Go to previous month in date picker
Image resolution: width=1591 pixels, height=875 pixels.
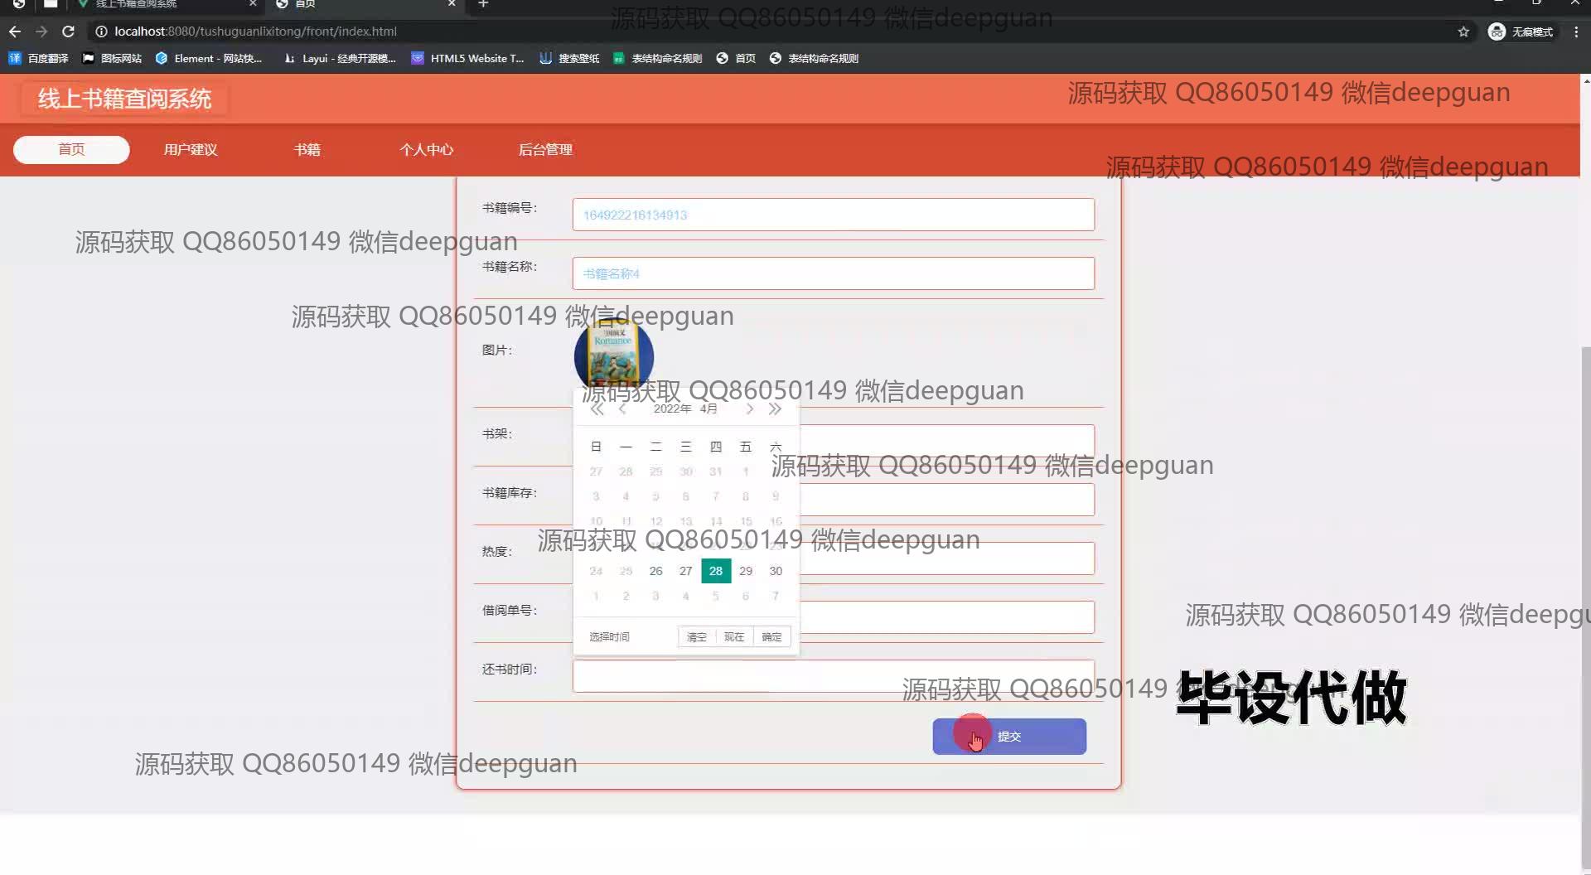[622, 409]
